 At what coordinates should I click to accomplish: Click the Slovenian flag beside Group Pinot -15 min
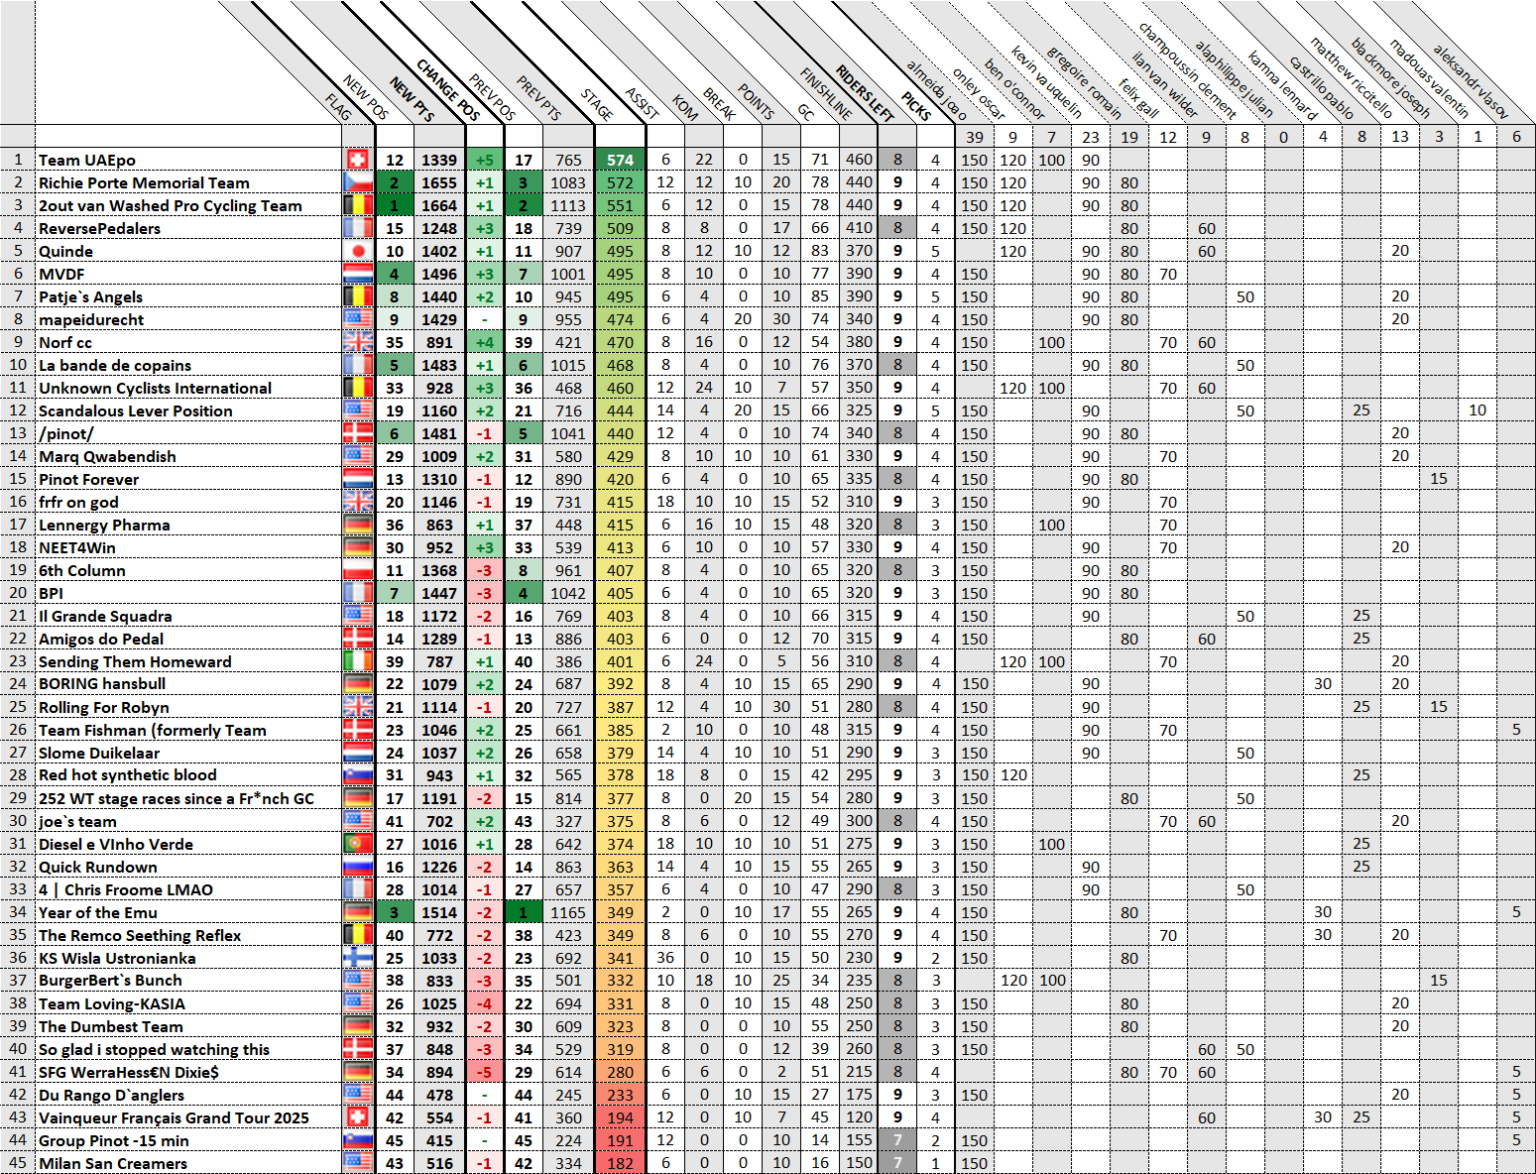(x=358, y=1140)
